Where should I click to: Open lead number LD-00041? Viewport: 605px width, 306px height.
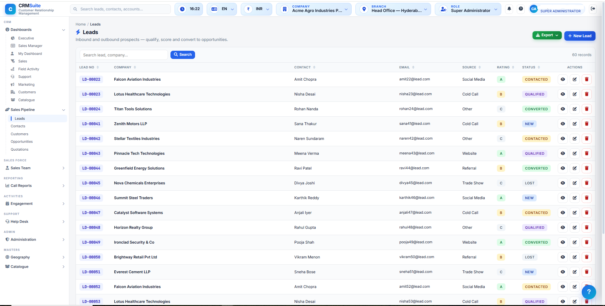(x=91, y=124)
